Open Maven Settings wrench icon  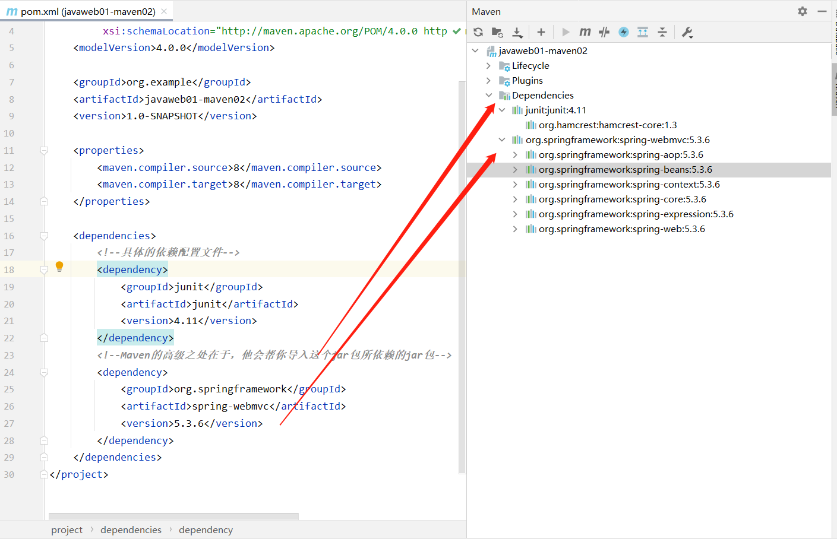coord(687,32)
